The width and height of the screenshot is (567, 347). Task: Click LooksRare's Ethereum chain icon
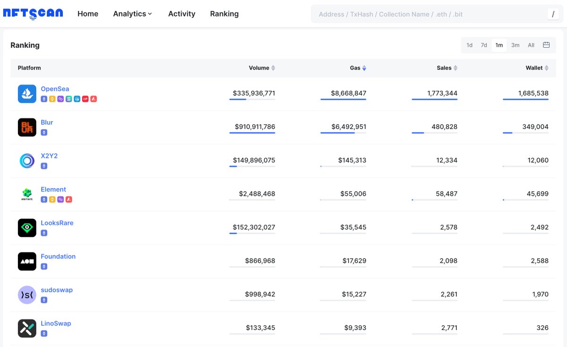click(44, 233)
